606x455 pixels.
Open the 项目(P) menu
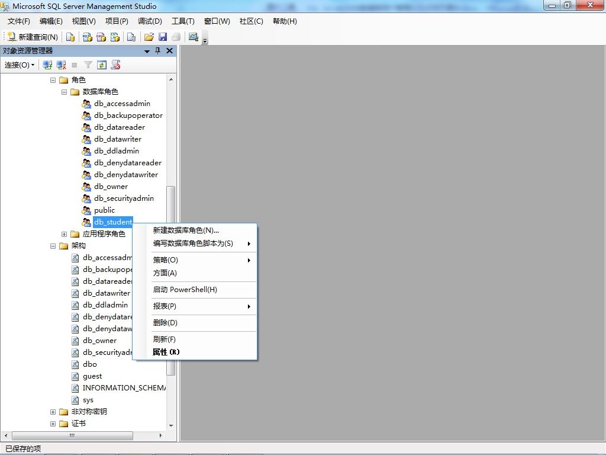117,21
